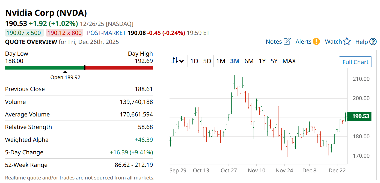Click the 170.00 price axis label
This screenshot has width=380, height=183.
[361, 156]
